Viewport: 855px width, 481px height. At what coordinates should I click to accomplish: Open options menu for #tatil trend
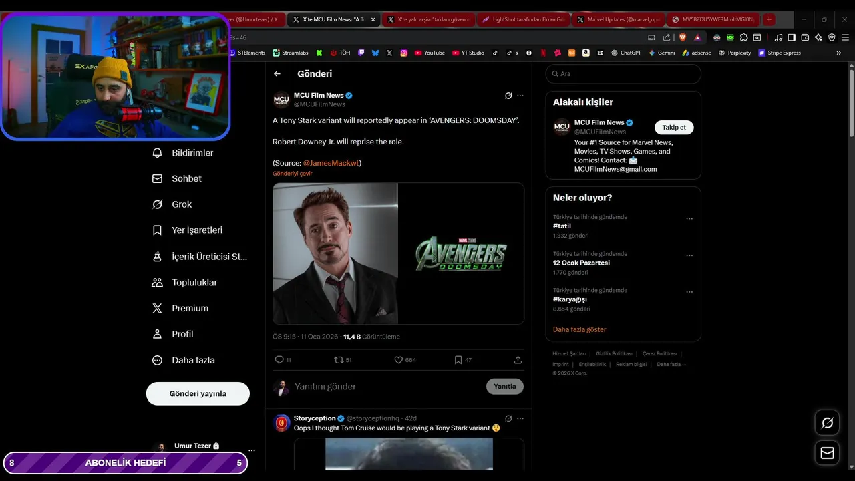tap(689, 218)
